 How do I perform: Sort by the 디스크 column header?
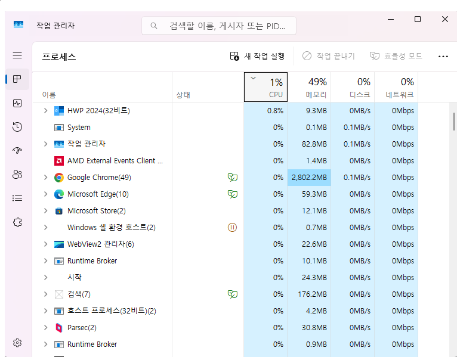click(x=353, y=87)
